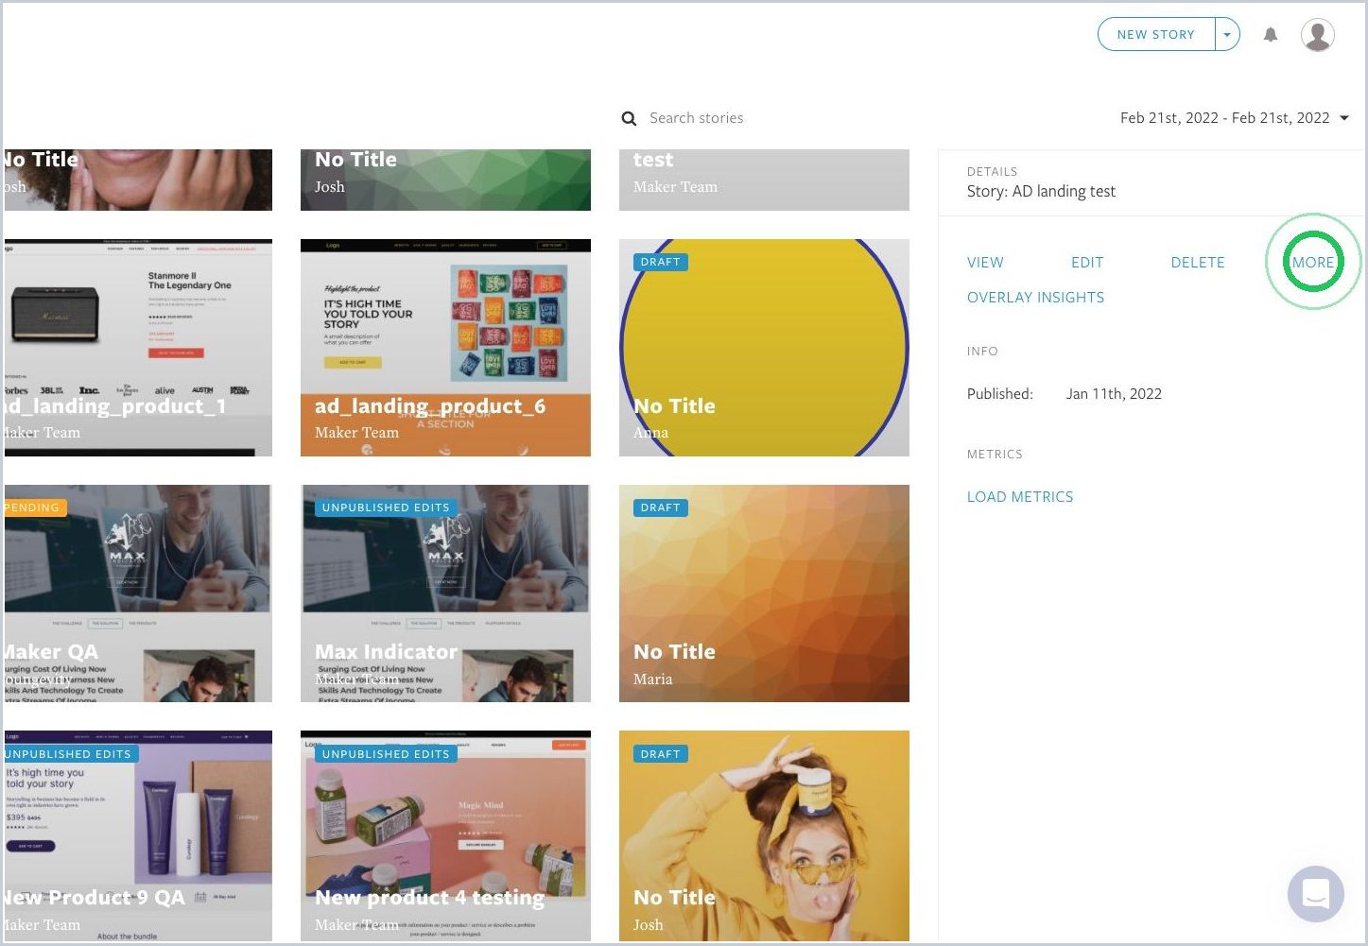The image size is (1368, 946).
Task: Open the More options menu
Action: click(x=1313, y=263)
